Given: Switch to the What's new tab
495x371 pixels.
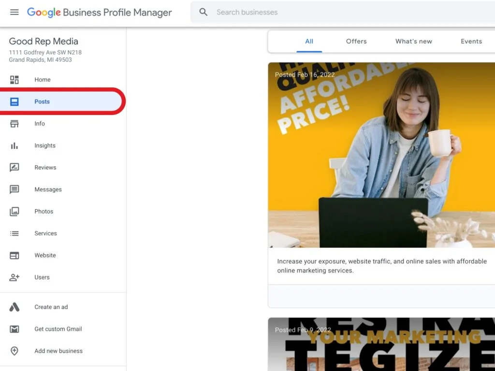Looking at the screenshot, I should [414, 42].
